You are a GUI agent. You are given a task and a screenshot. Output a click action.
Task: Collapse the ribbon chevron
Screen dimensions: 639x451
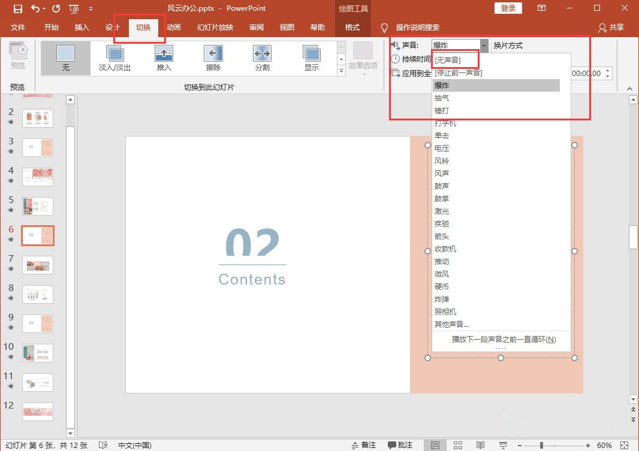pos(629,88)
